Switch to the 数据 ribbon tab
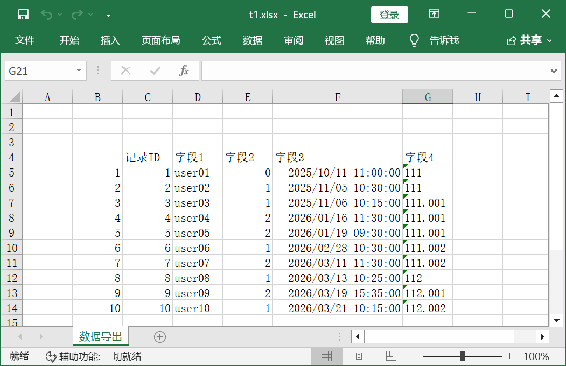 [x=253, y=40]
